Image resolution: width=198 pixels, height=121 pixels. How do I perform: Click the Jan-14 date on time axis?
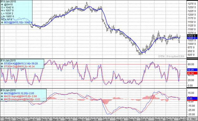click(x=33, y=119)
